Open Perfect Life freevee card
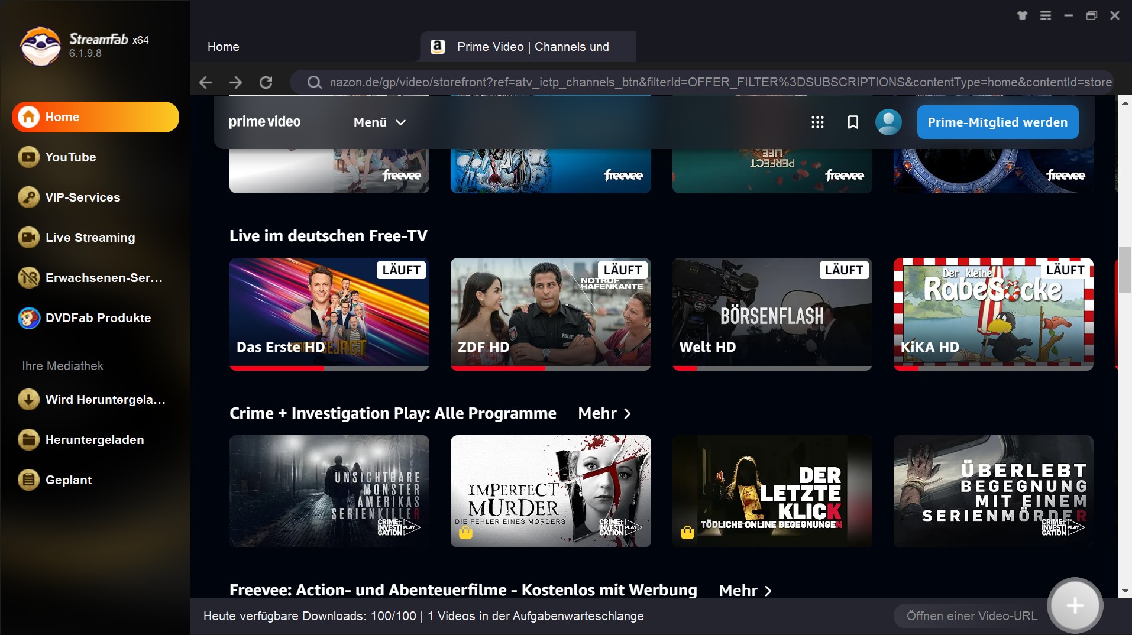This screenshot has height=635, width=1132. pyautogui.click(x=772, y=170)
